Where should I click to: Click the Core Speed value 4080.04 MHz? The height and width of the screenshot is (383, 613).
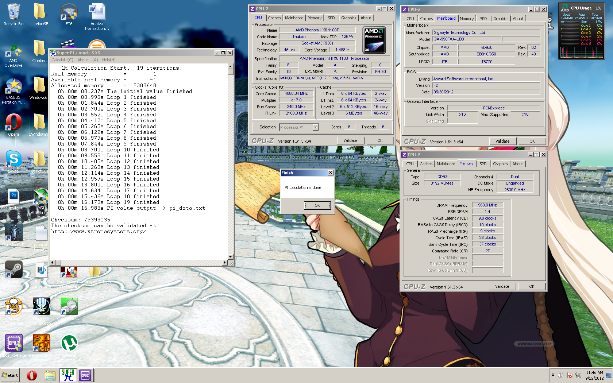click(x=296, y=93)
